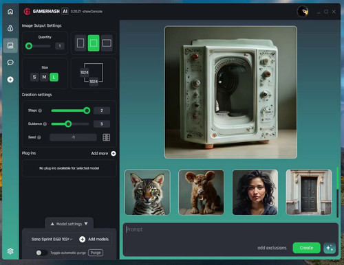Click the Quantity value box
Viewport: 344px width, 265px height.
[60, 46]
